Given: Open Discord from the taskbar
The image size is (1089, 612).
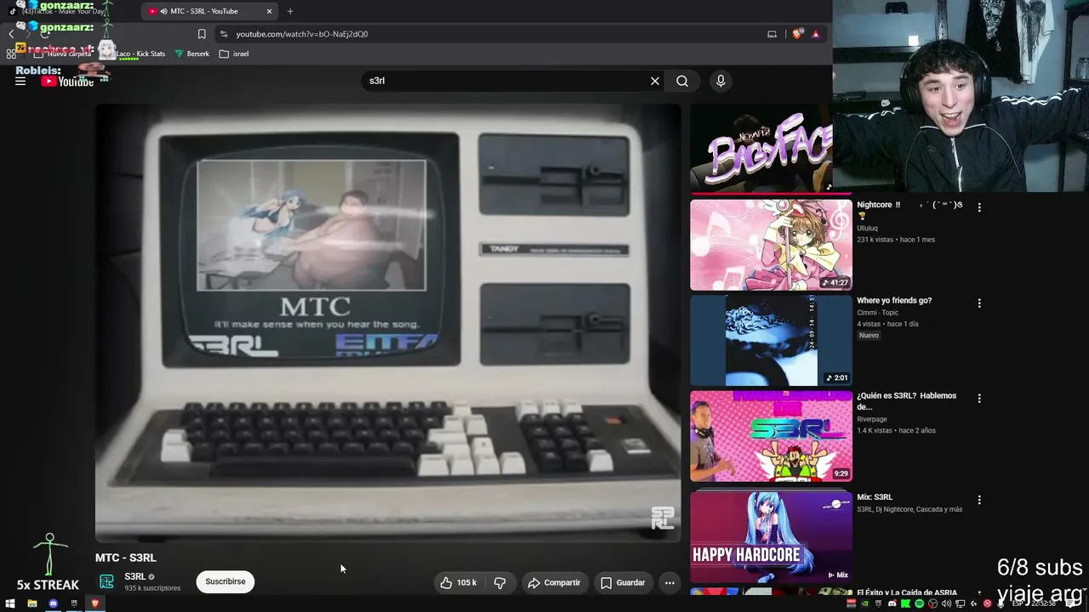Looking at the screenshot, I should pyautogui.click(x=53, y=603).
